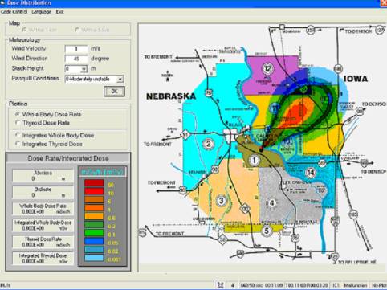The image size is (387, 290).
Task: Click sector 3 circle on map
Action: pos(221,200)
